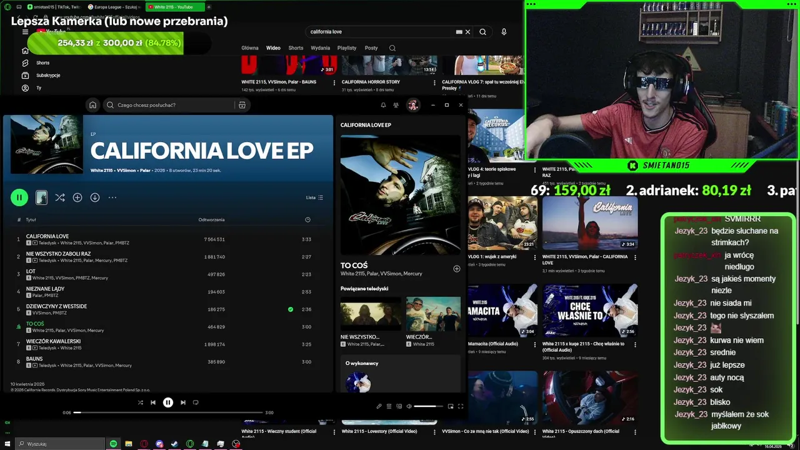Switch to YouTube channel Główna tab

(250, 48)
